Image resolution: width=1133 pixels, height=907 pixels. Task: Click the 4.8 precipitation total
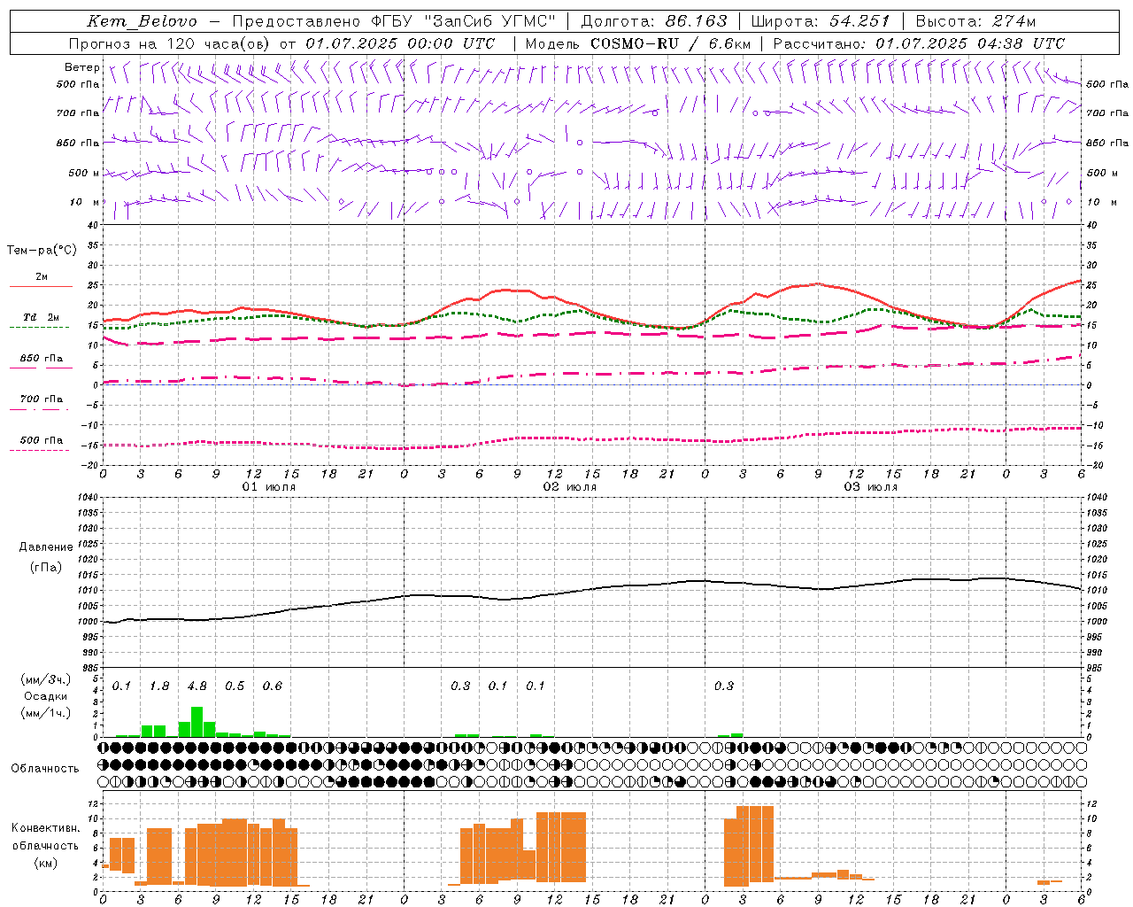point(197,686)
